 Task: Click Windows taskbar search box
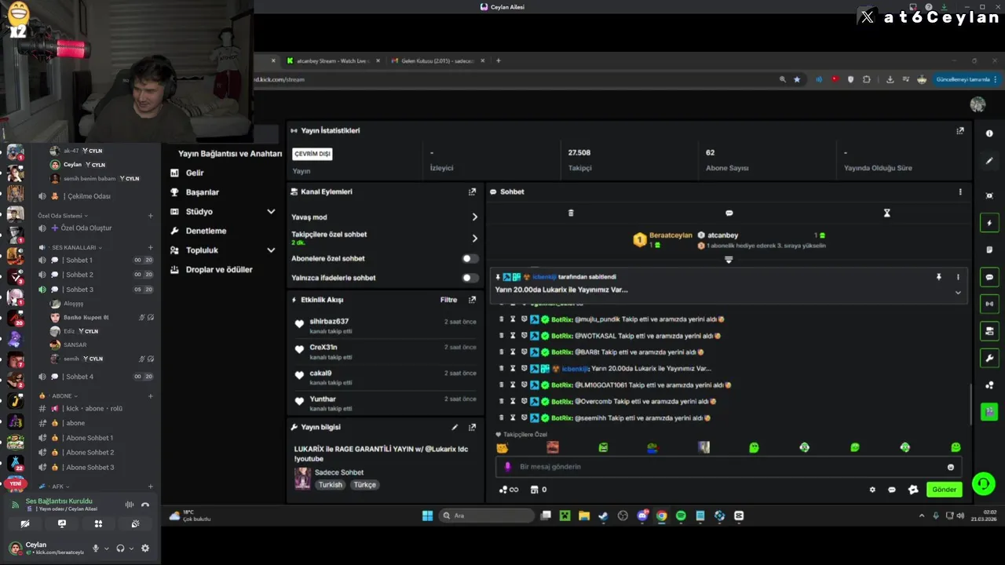pyautogui.click(x=487, y=516)
